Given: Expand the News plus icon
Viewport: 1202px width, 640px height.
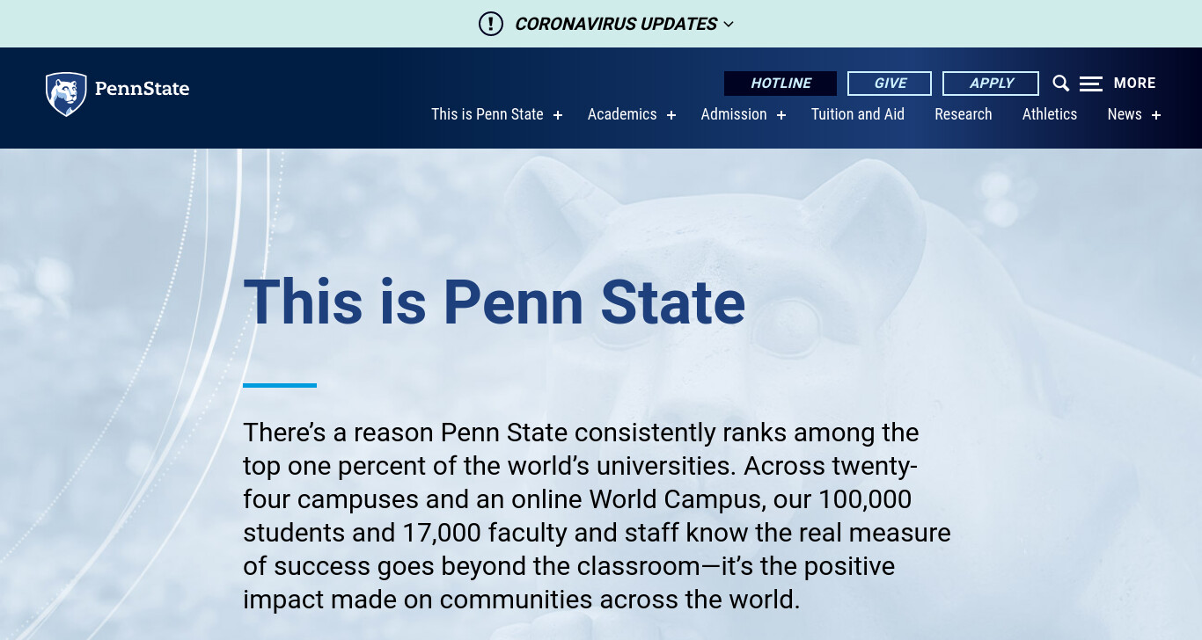Looking at the screenshot, I should click(1155, 115).
